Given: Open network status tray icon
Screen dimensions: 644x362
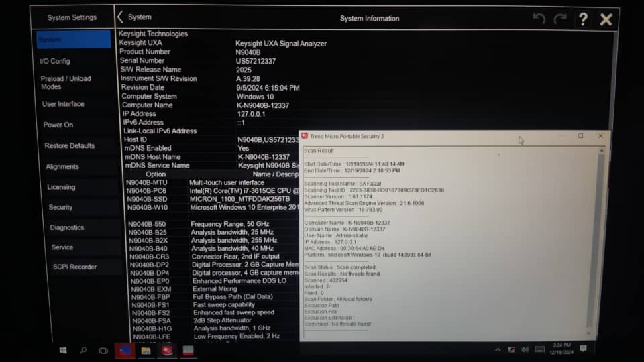Looking at the screenshot, I should click(512, 350).
